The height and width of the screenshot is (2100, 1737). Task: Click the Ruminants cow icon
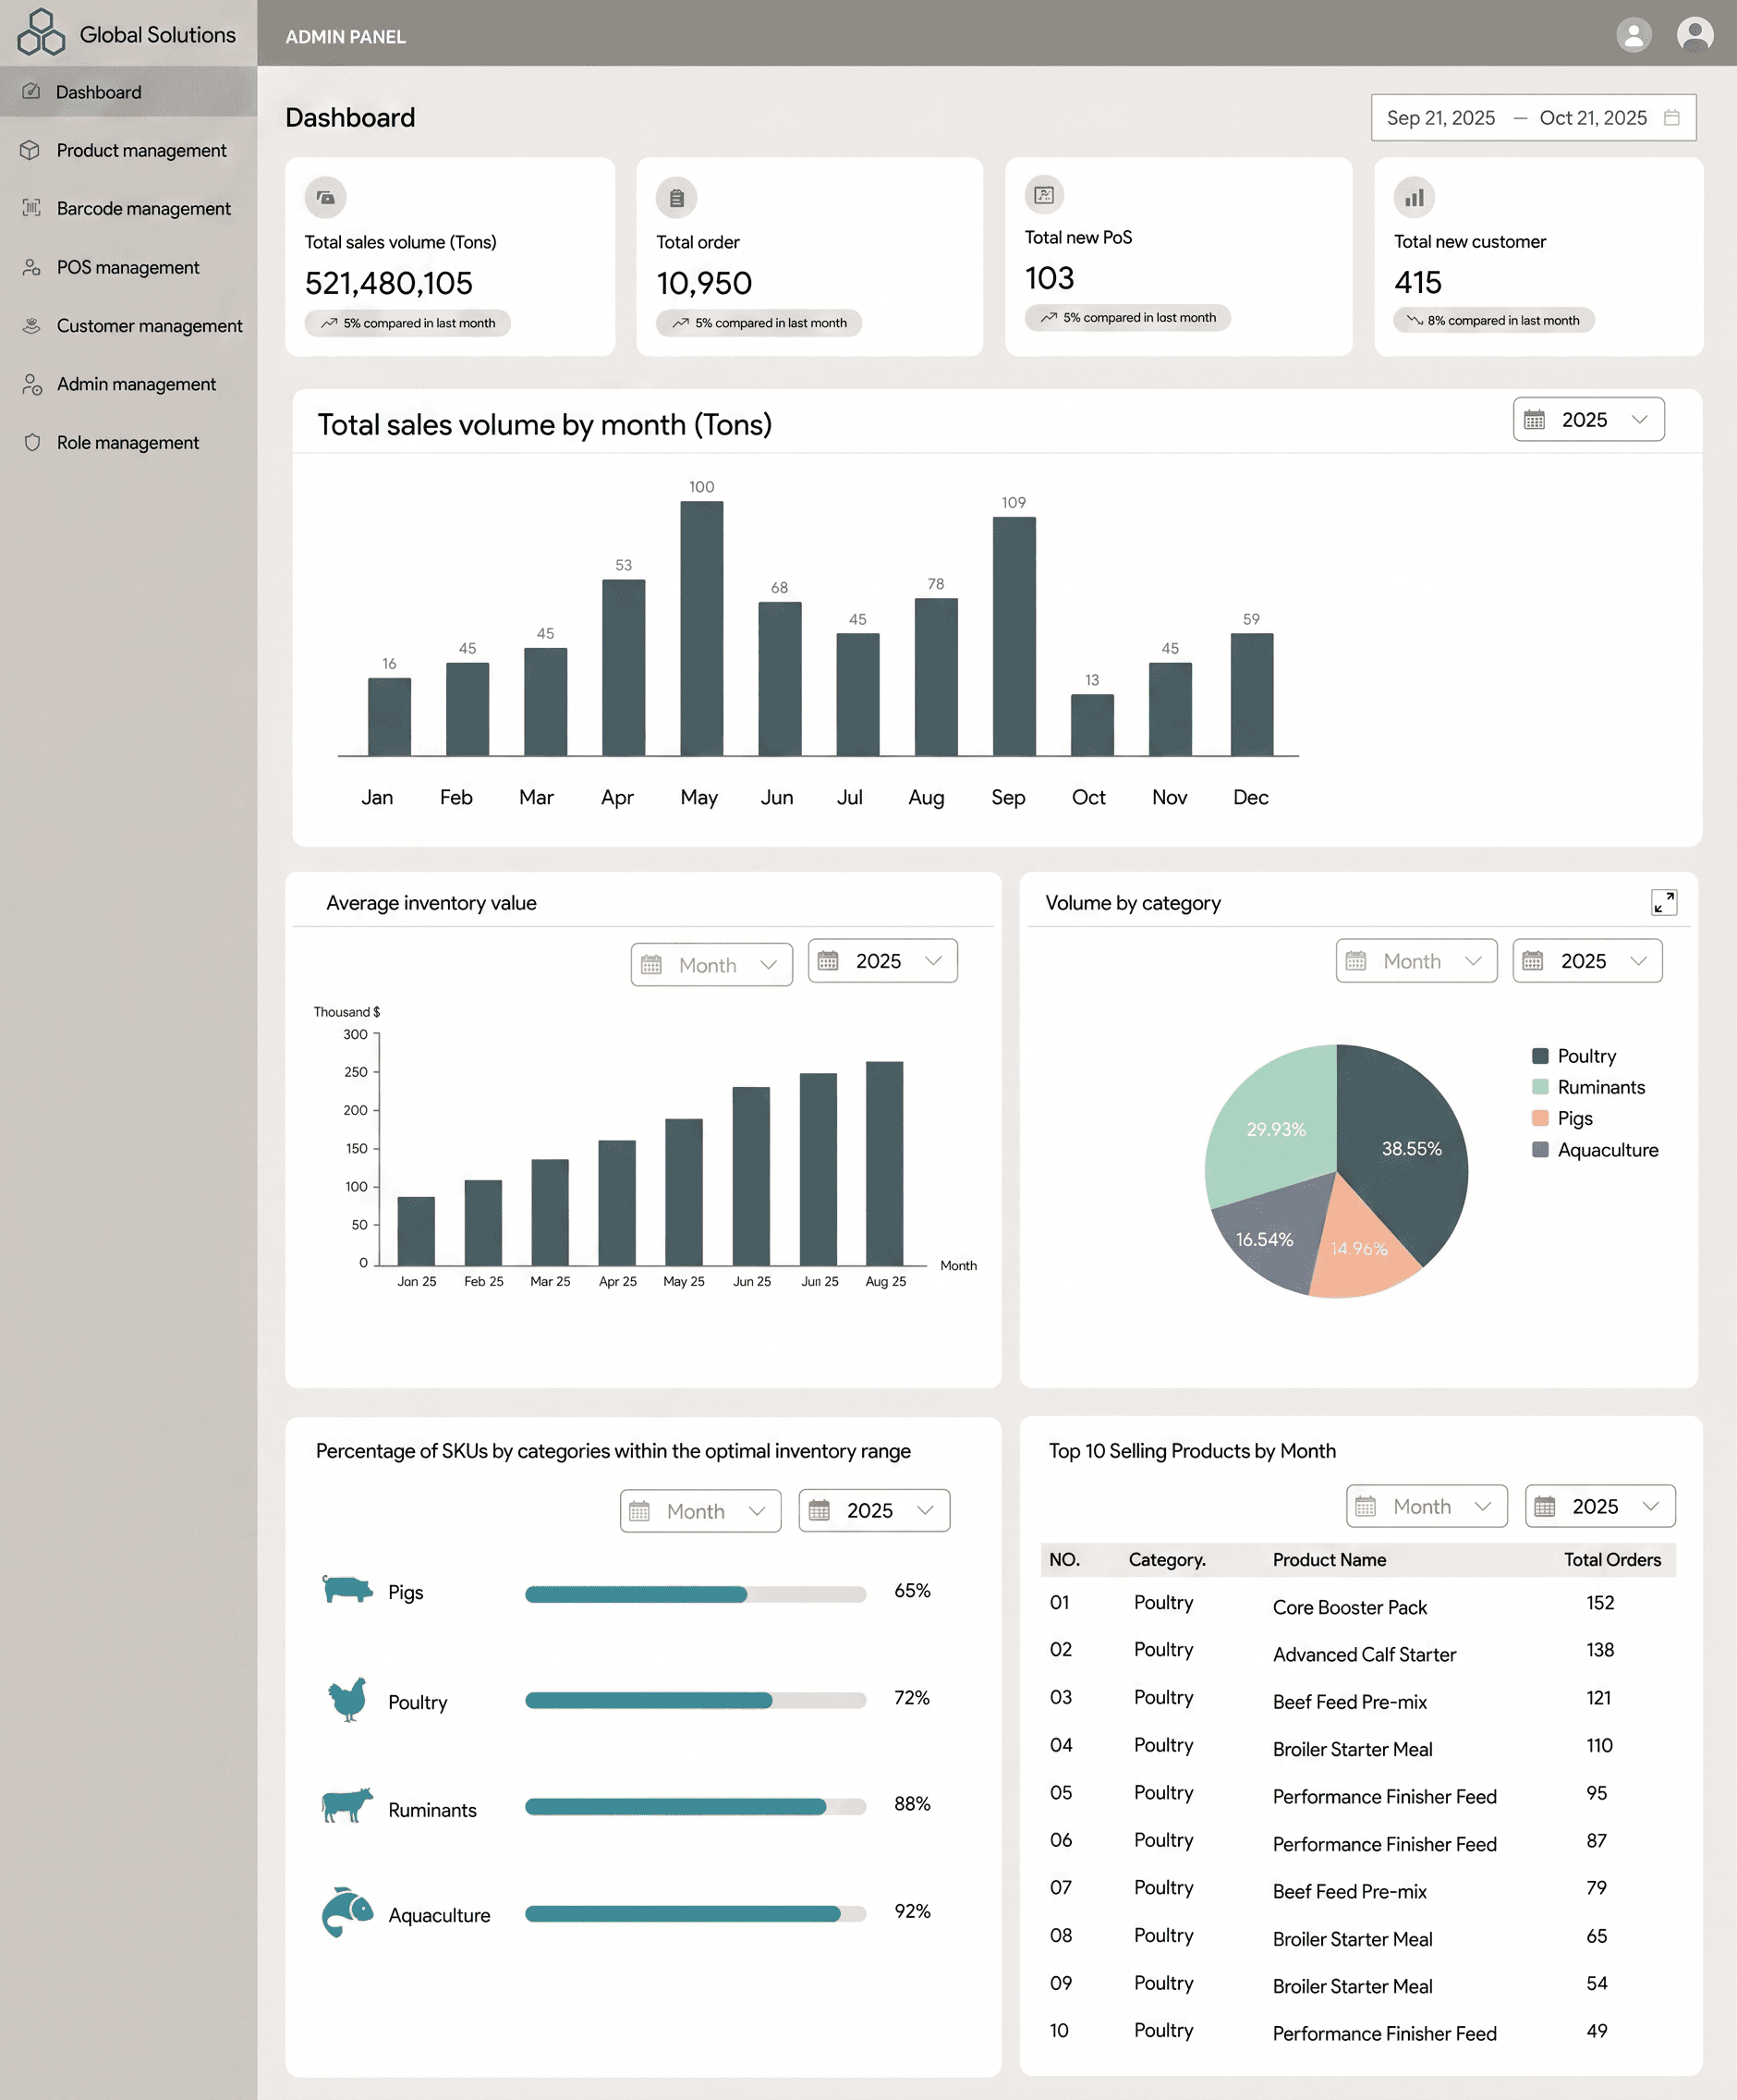(x=346, y=1806)
